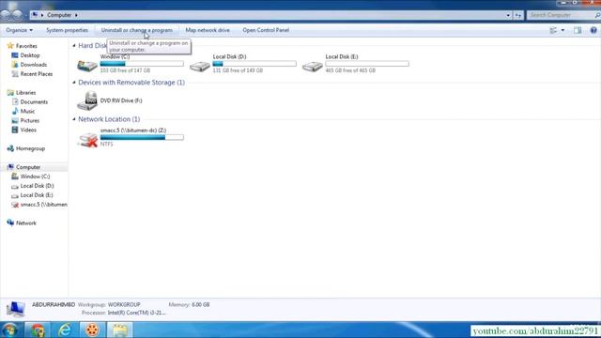Click the Back navigation button

6,15
